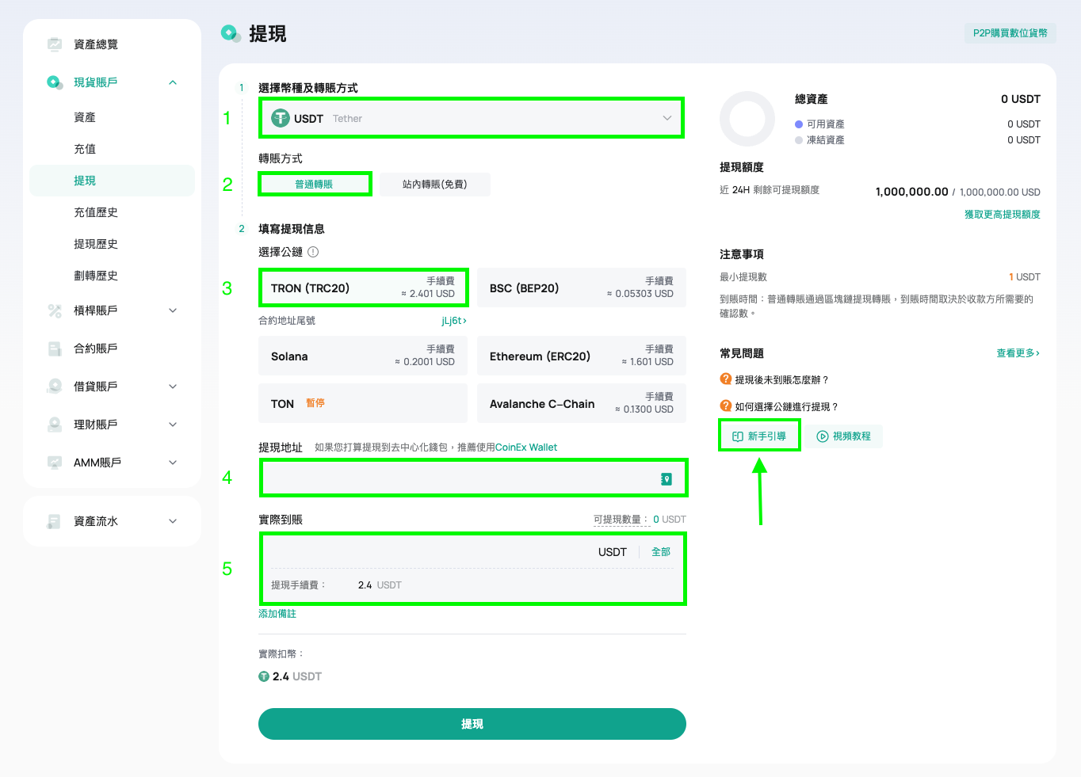
Task: Expand 資產流水 section chevron
Action: tap(173, 521)
